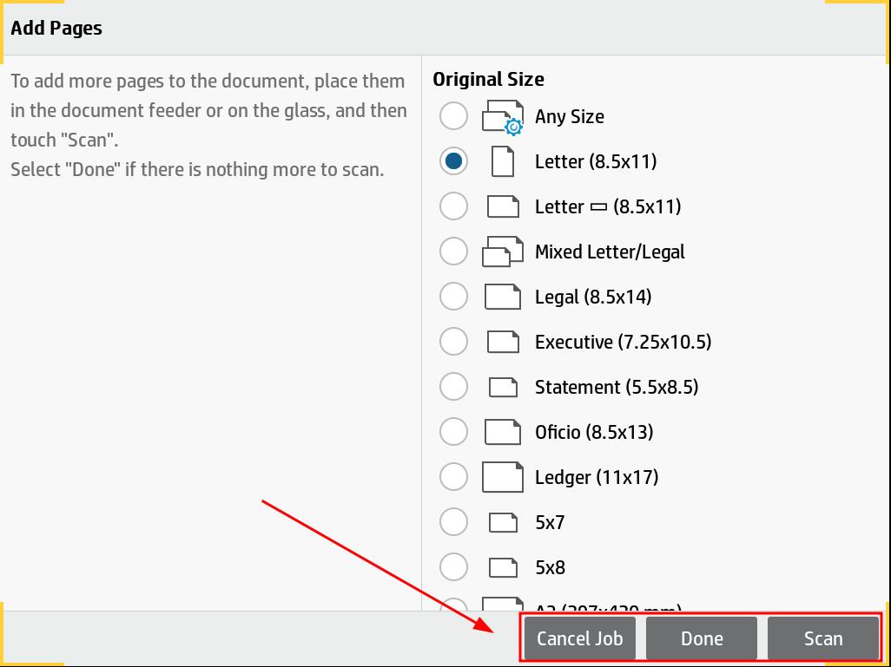Click the Legal paper size icon
This screenshot has height=667, width=891.
point(503,297)
